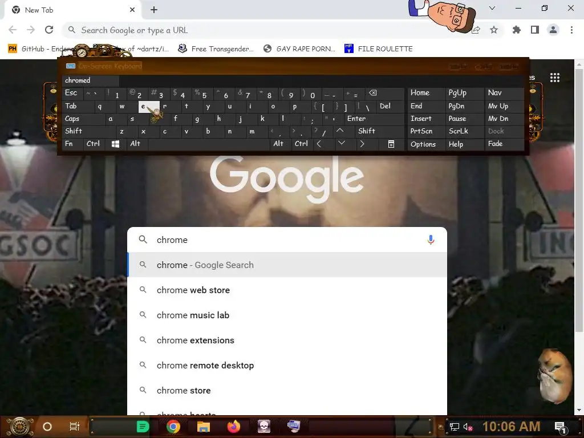
Task: Click the Google search box containing chrome
Action: click(287, 240)
